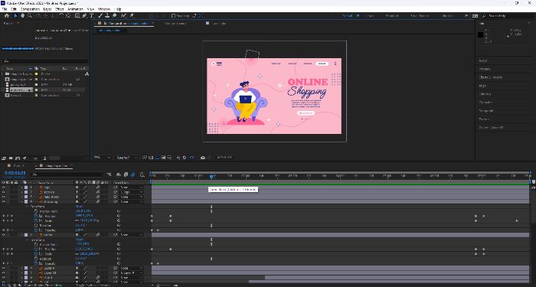Click the Frame Blending icon in the timeline header

[x=126, y=174]
